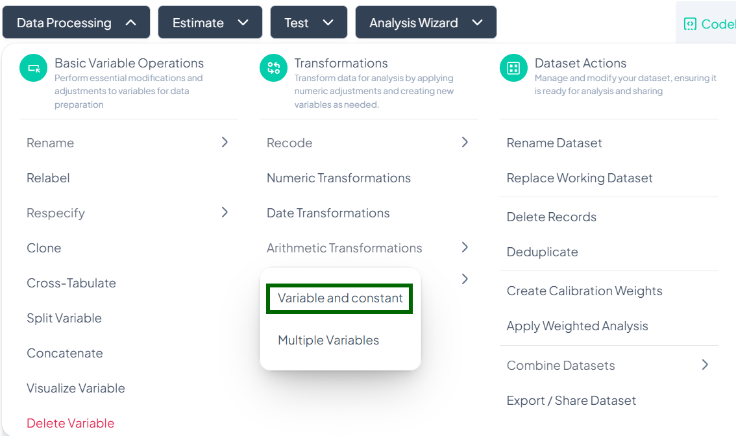
Task: Click the Transformations section icon
Action: pos(273,68)
